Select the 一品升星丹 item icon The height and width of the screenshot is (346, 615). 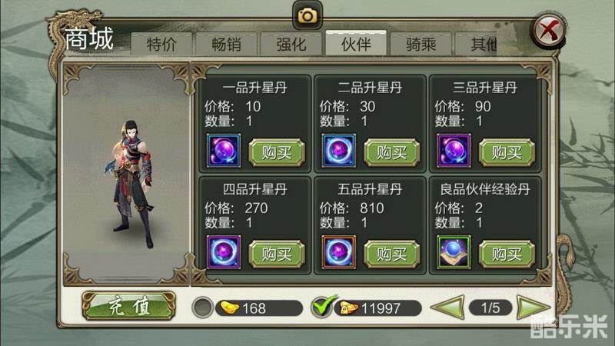pos(224,151)
